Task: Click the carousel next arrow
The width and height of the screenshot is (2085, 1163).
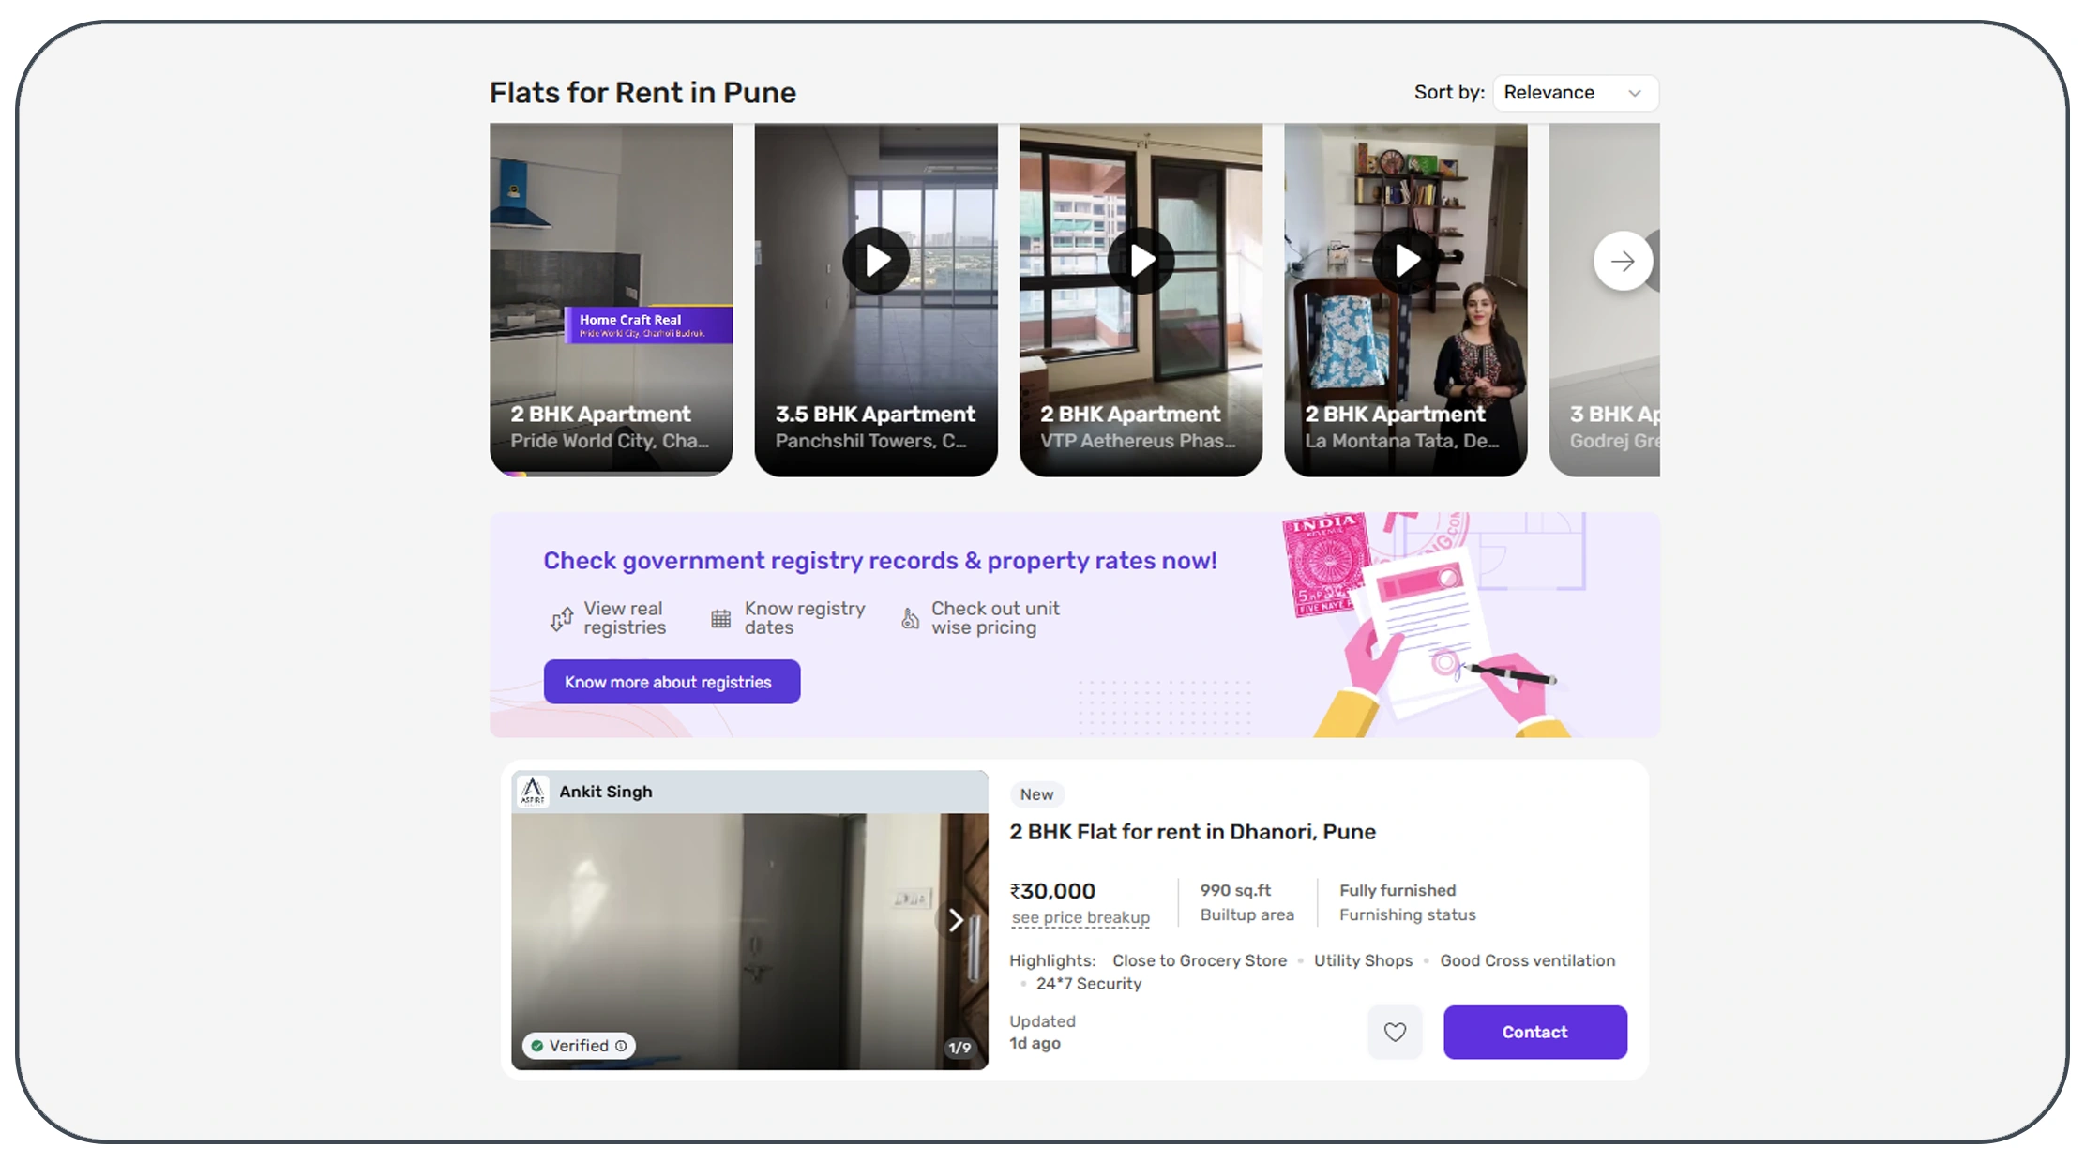Action: click(x=1623, y=261)
